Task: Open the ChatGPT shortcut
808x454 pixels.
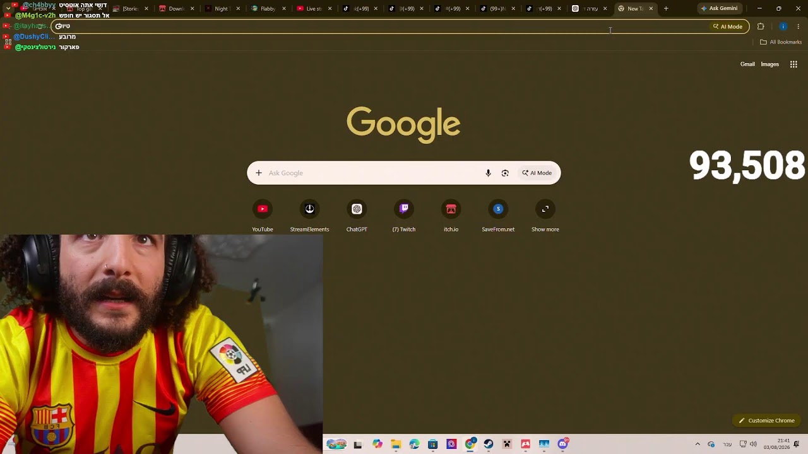Action: click(357, 215)
